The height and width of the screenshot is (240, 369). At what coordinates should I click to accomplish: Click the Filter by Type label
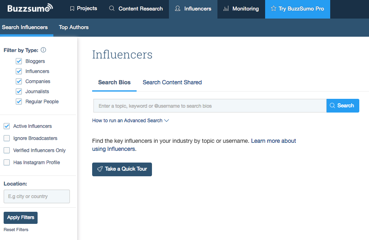point(21,50)
